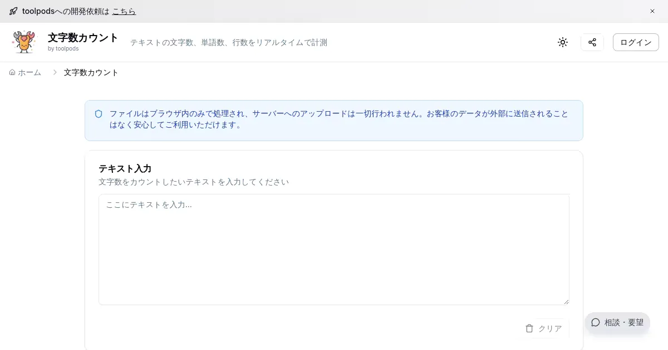The image size is (668, 350).
Task: Follow the こちら link in the banner
Action: [124, 11]
